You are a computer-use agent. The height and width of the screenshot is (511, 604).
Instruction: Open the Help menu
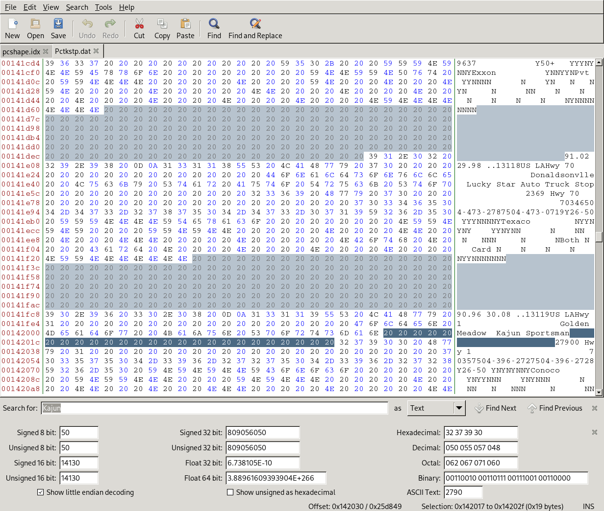click(126, 7)
